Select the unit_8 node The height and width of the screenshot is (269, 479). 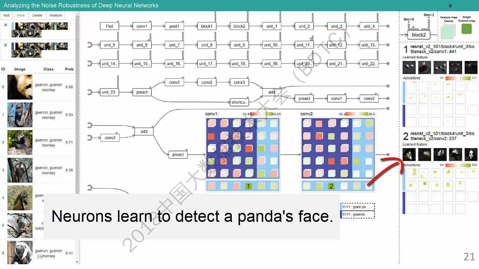207,45
